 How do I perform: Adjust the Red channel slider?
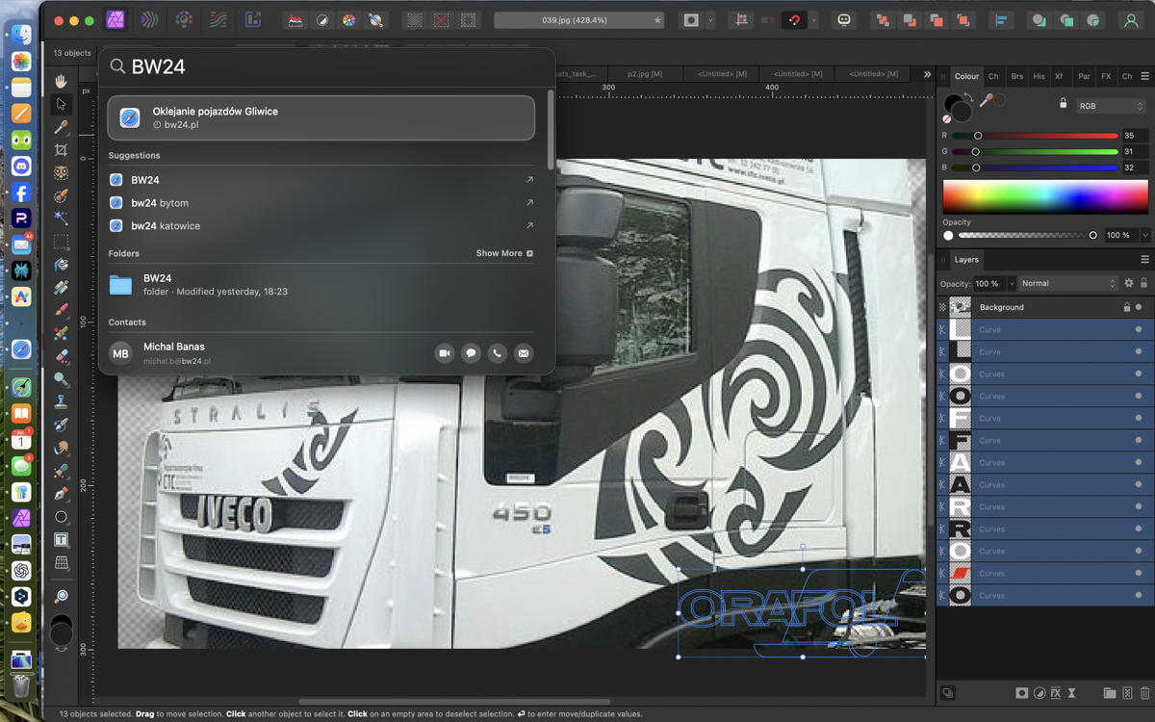(978, 136)
